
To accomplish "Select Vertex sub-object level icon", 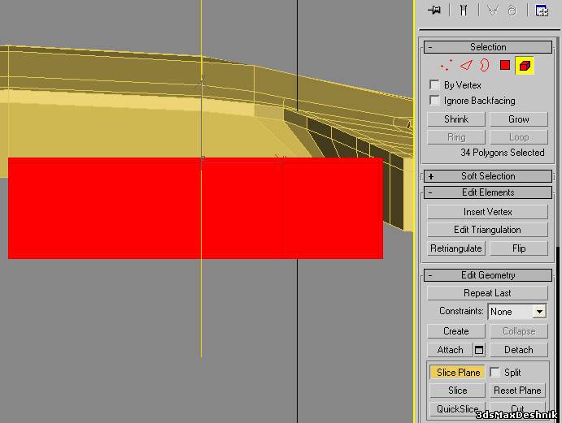I will click(447, 65).
